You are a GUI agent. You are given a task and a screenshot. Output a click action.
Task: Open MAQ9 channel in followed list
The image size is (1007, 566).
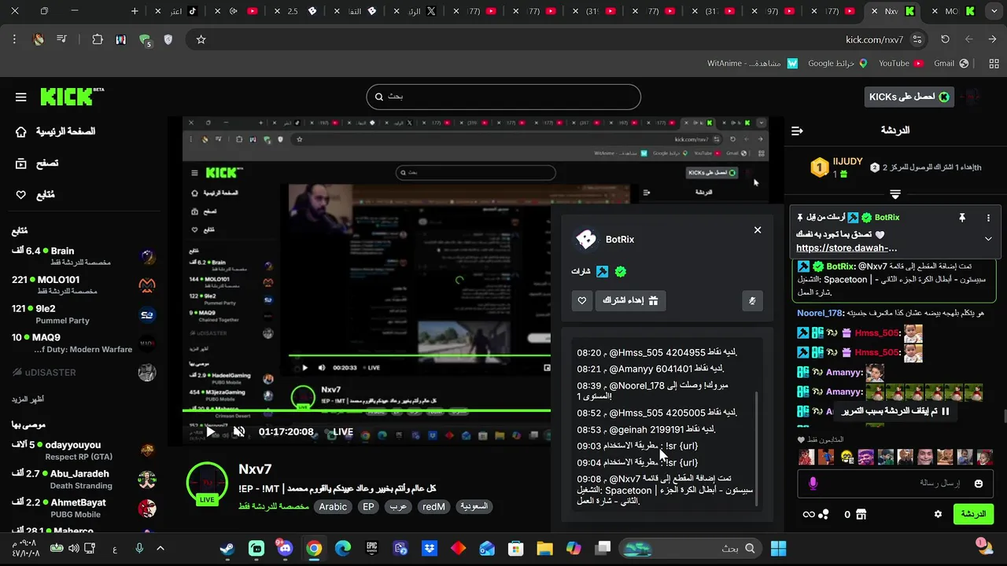tap(83, 344)
